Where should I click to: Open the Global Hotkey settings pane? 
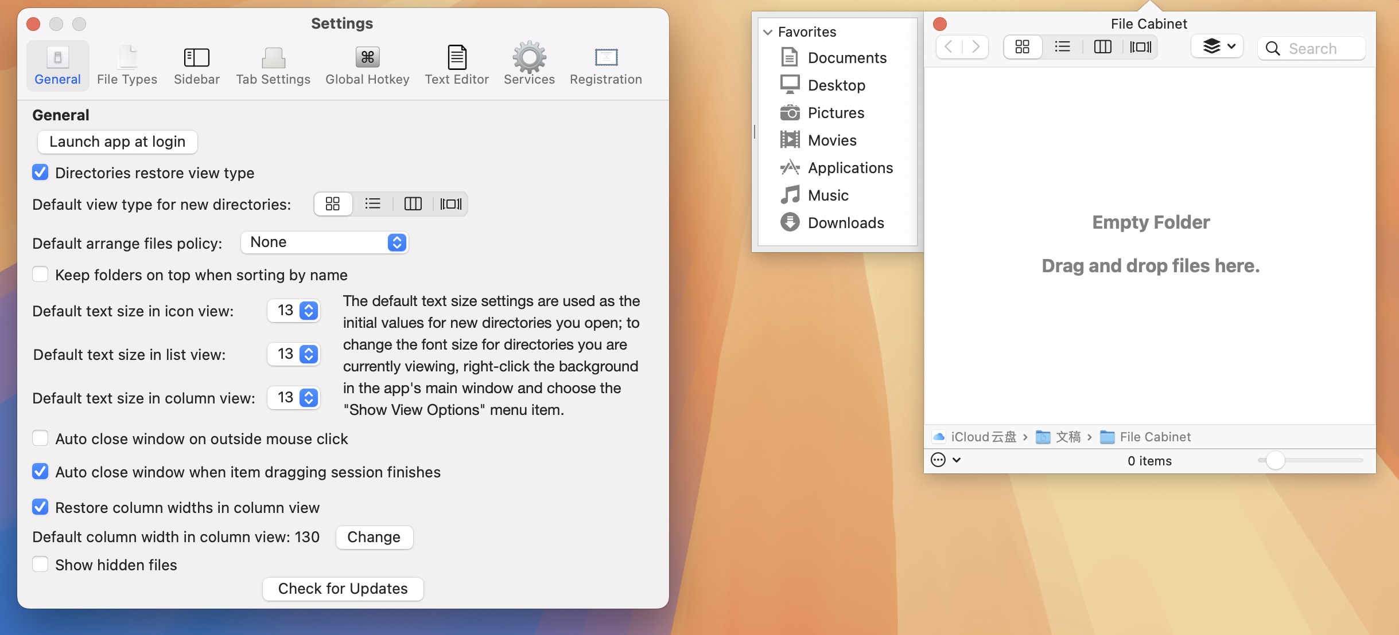pyautogui.click(x=367, y=64)
